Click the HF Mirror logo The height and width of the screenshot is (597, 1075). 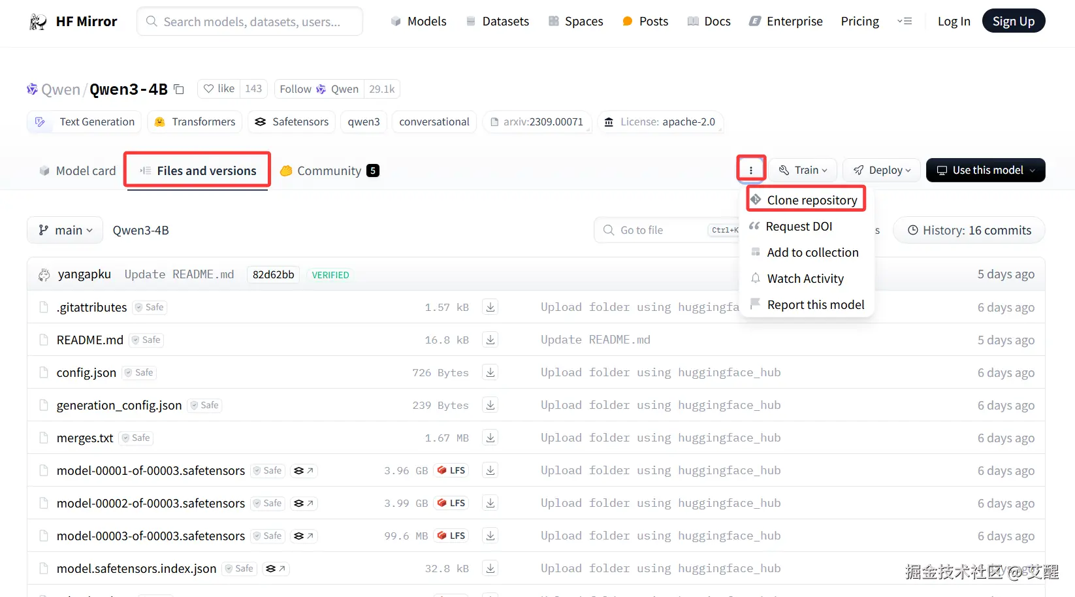pyautogui.click(x=74, y=22)
